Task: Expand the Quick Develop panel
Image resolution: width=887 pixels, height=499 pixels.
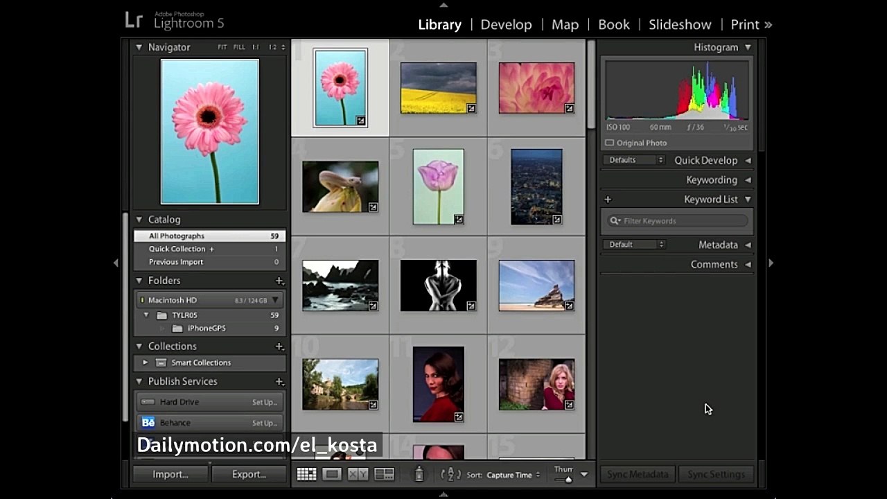Action: [748, 160]
